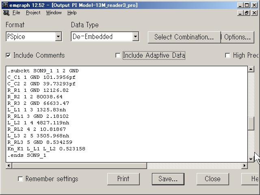Minimize the emgraph main window

click(x=240, y=5)
